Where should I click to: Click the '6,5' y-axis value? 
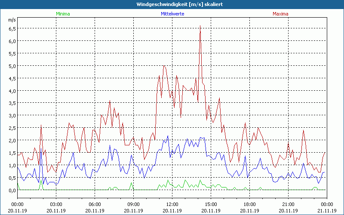tap(12, 29)
